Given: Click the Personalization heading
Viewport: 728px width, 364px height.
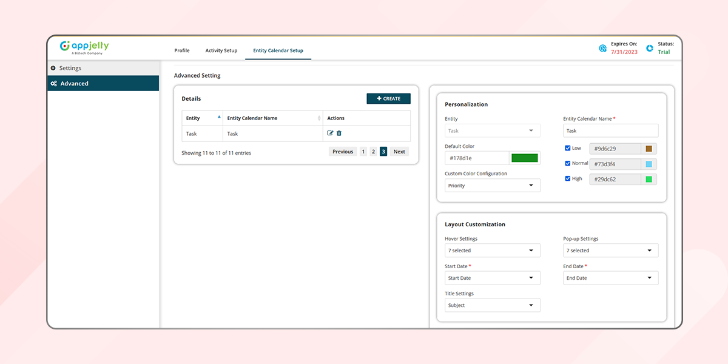Looking at the screenshot, I should pyautogui.click(x=466, y=104).
